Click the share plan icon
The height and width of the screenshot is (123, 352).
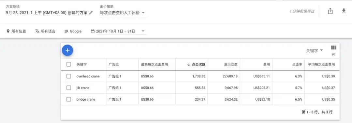[x=330, y=11]
